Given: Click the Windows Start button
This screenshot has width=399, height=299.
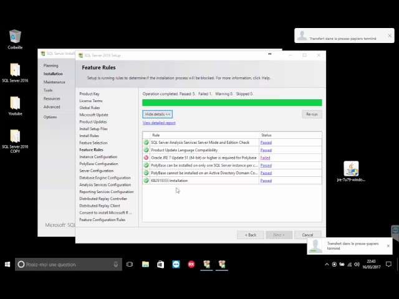Looking at the screenshot, I should 7,264.
